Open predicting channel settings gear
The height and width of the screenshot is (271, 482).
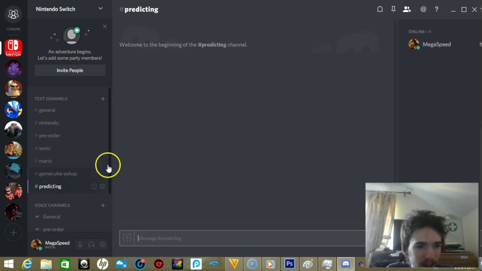[102, 186]
